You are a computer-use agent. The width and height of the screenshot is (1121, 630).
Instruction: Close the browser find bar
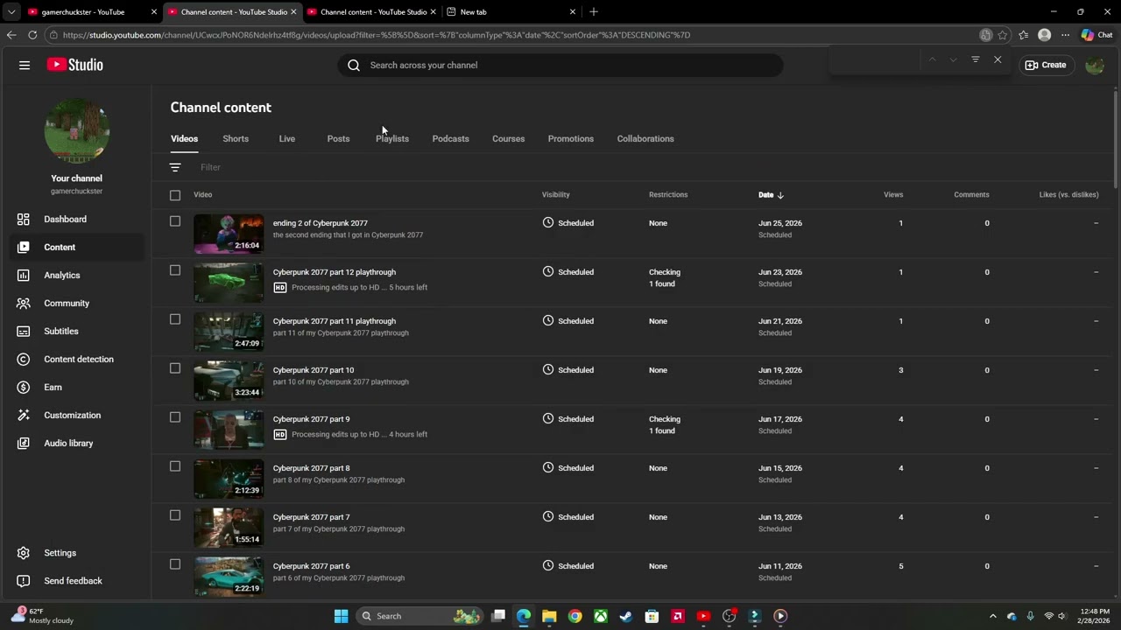pyautogui.click(x=998, y=59)
